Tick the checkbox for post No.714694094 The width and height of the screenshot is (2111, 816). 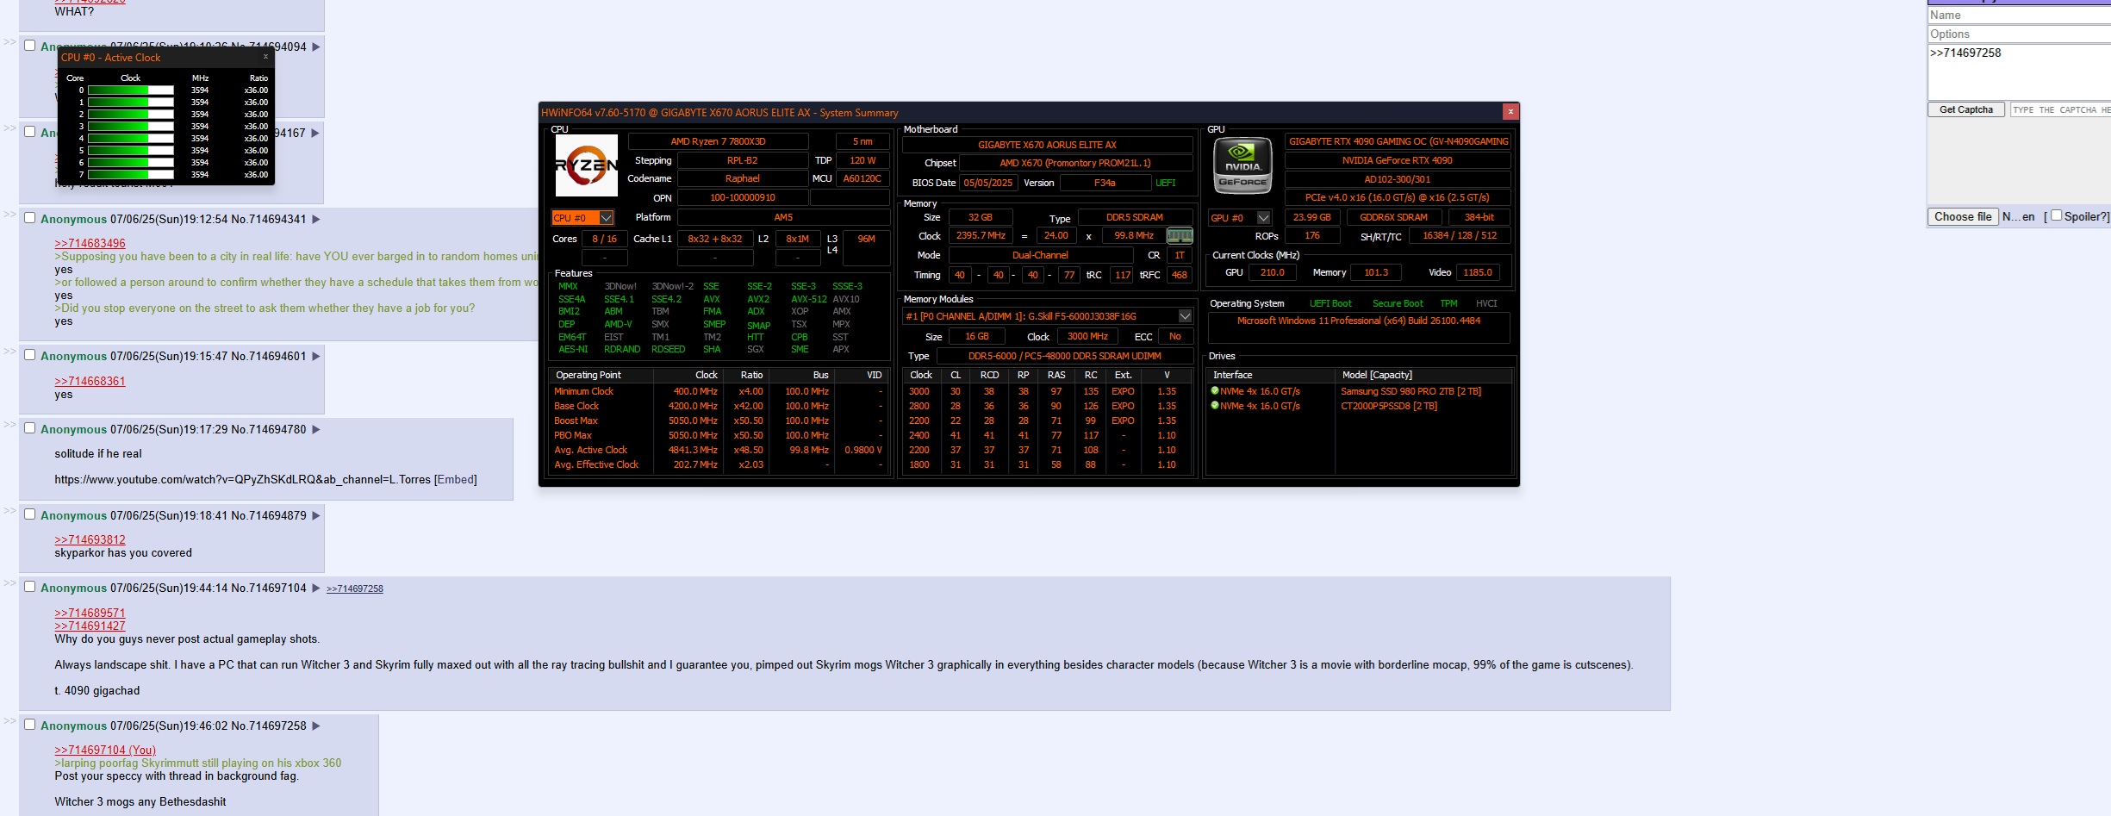tap(29, 46)
